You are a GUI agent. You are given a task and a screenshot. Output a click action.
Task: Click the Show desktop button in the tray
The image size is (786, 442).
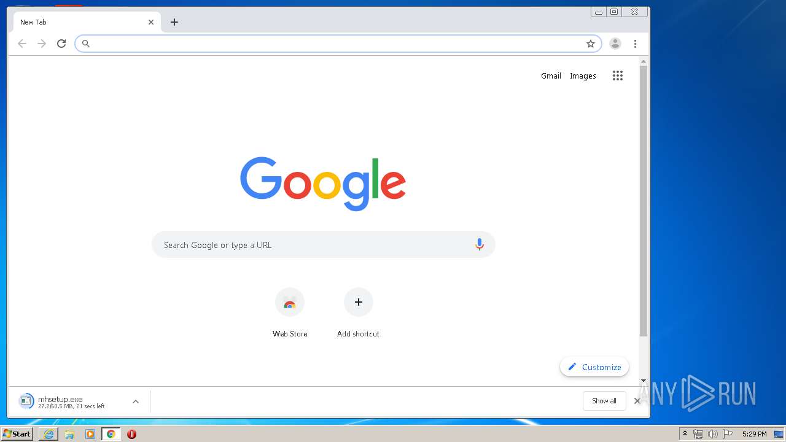pos(779,434)
